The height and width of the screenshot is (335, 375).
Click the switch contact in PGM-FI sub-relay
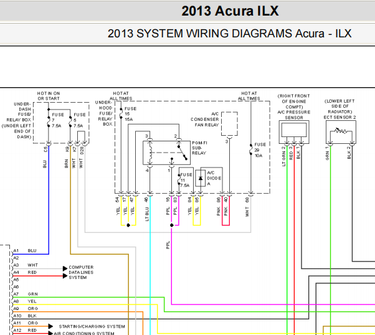[x=183, y=153]
